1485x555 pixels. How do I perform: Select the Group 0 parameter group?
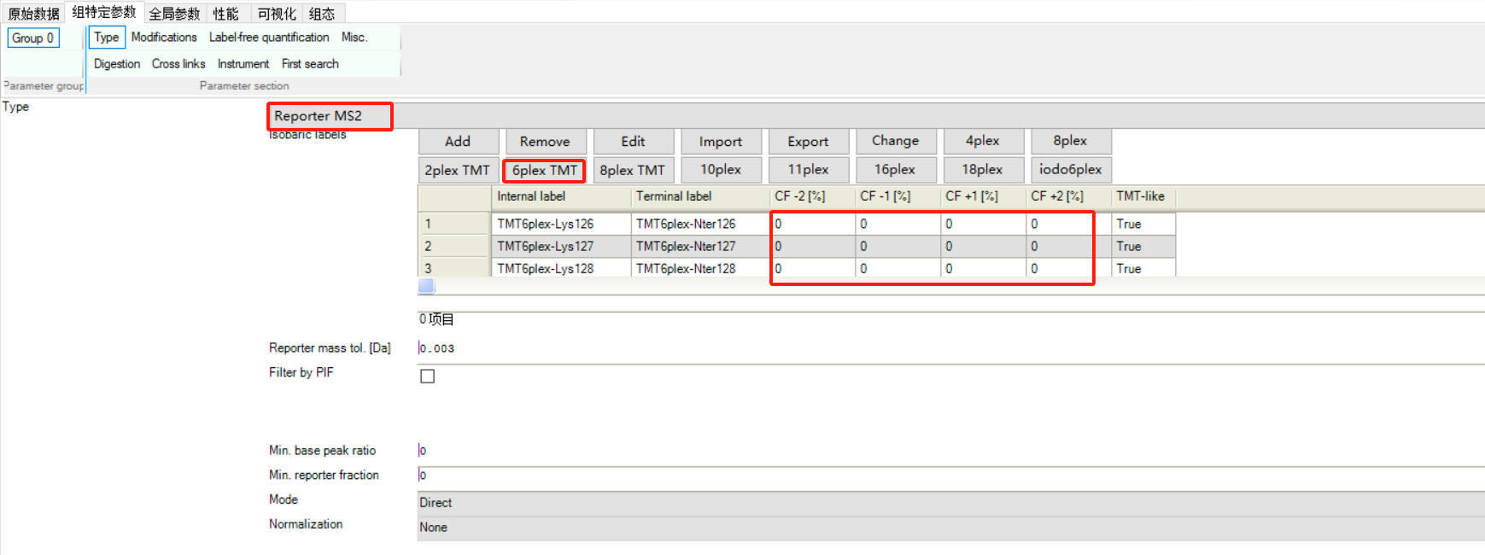point(33,38)
